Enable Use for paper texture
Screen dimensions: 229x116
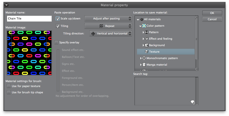tap(9, 86)
